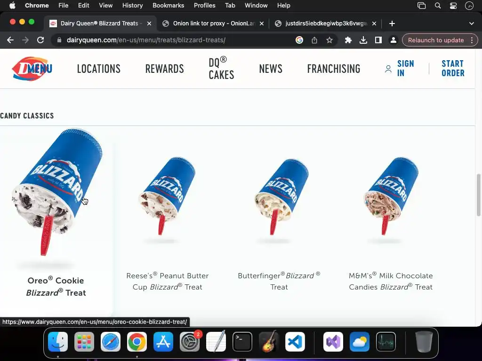This screenshot has height=361, width=482.
Task: Open the Chrome extensions puzzle icon
Action: point(348,40)
